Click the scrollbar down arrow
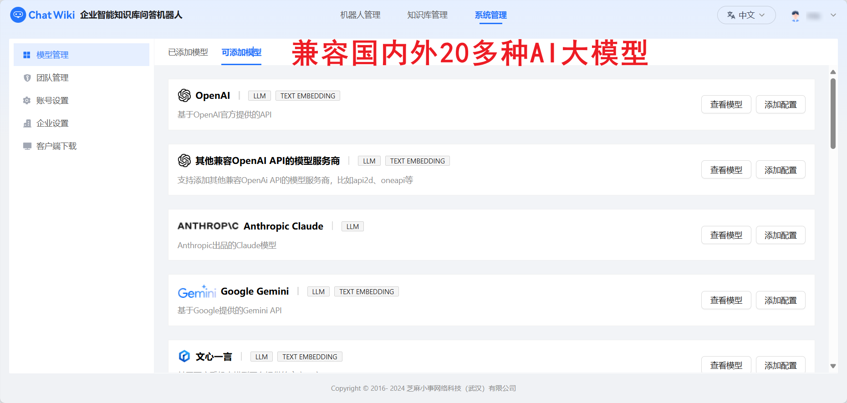This screenshot has height=403, width=847. click(833, 366)
